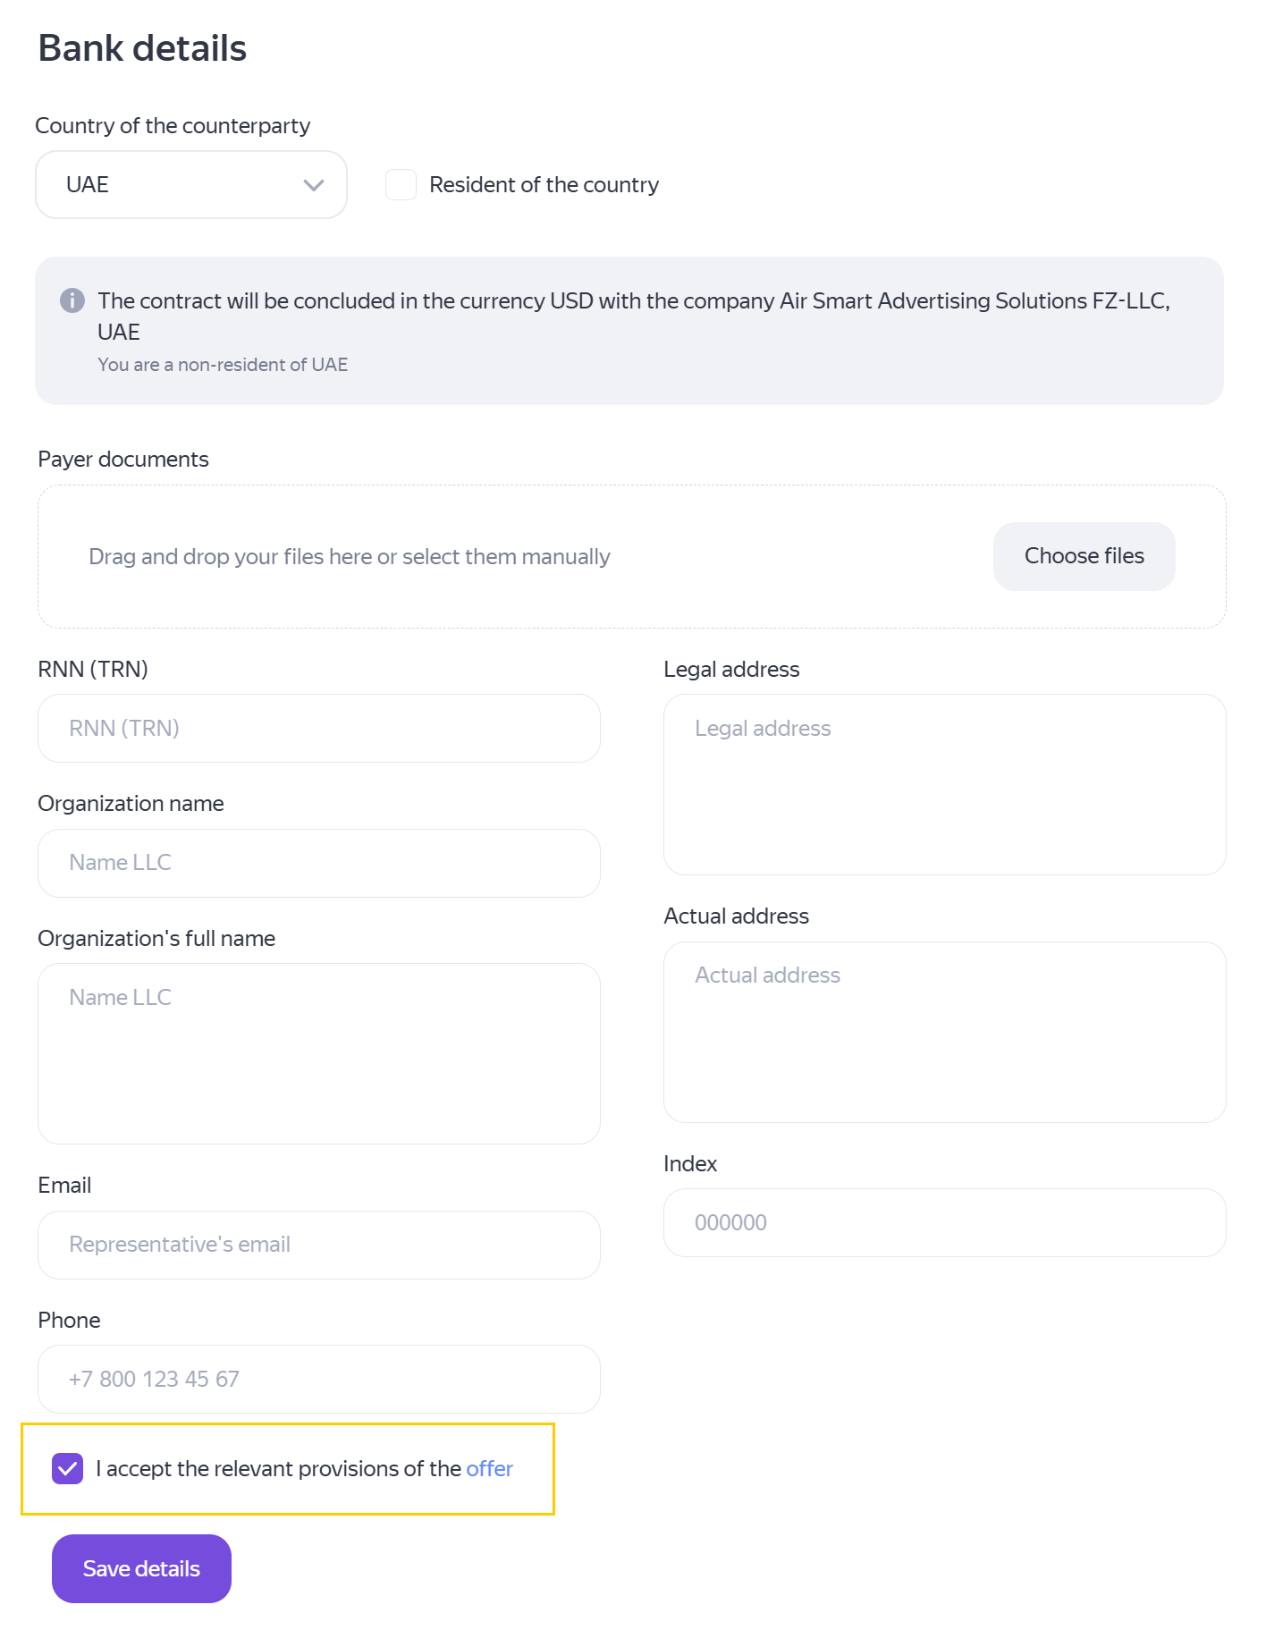
Task: Focus the Representative's email field
Action: coord(319,1245)
